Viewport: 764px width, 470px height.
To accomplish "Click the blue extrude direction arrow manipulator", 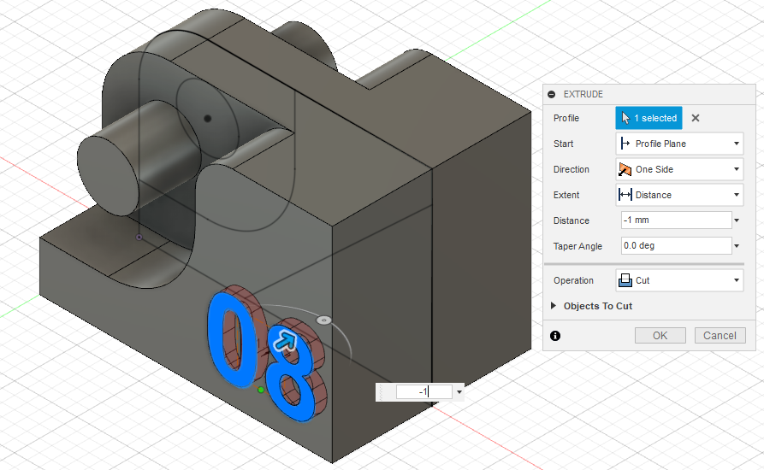I will coord(285,341).
